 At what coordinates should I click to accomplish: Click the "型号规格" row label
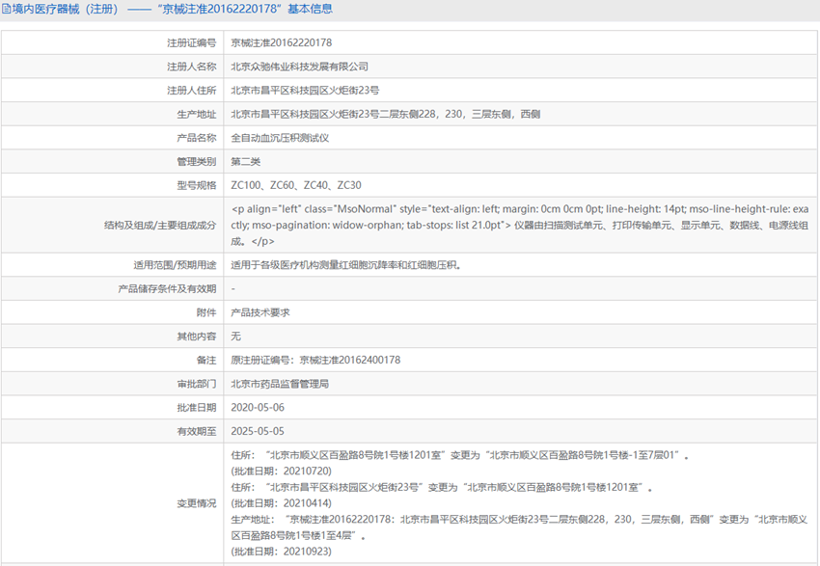click(197, 185)
